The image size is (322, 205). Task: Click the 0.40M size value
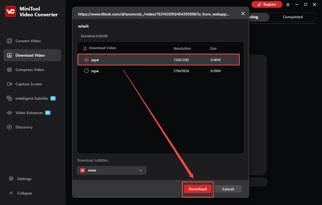pyautogui.click(x=216, y=60)
